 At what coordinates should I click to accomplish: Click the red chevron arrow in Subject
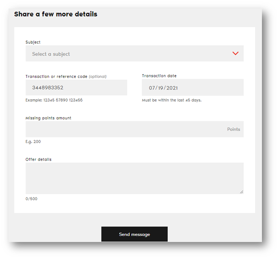pos(235,54)
